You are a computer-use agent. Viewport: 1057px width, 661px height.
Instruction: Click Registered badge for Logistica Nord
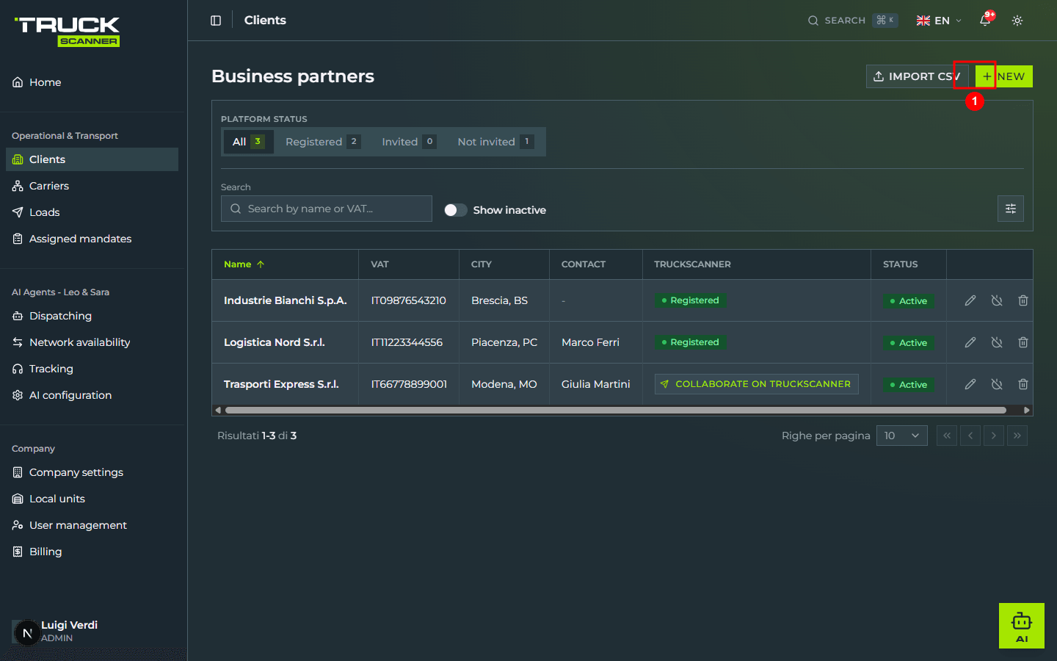[x=691, y=342]
